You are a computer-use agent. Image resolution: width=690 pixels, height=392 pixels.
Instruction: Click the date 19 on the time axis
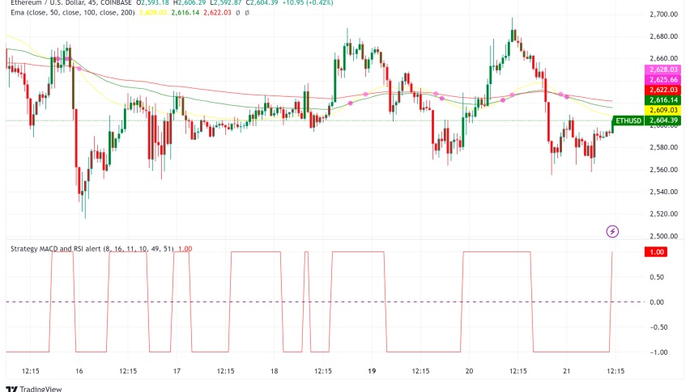pos(372,371)
